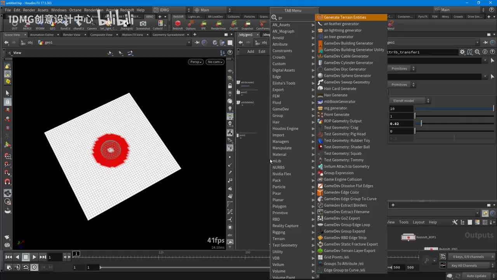Screen dimensions: 497x280
Task: Click the Snapshot shelf tool icon
Action: pos(247,24)
